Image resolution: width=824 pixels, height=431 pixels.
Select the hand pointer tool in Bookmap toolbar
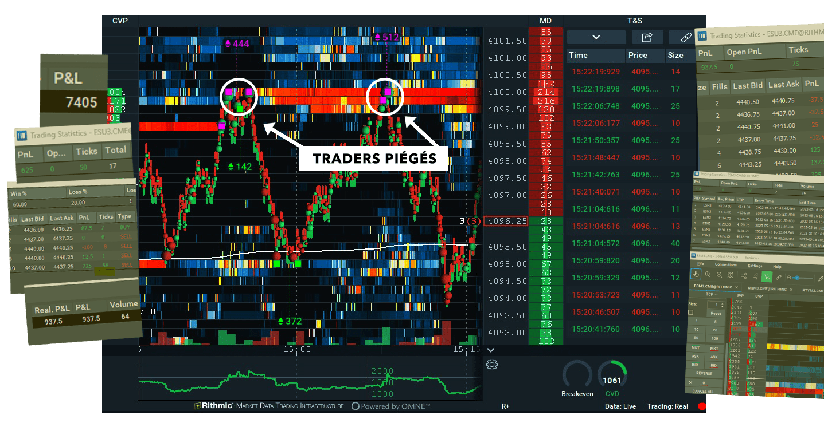click(696, 274)
